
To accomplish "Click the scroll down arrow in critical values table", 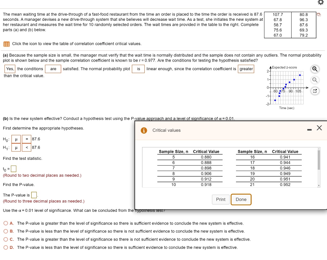I will 318,186.
